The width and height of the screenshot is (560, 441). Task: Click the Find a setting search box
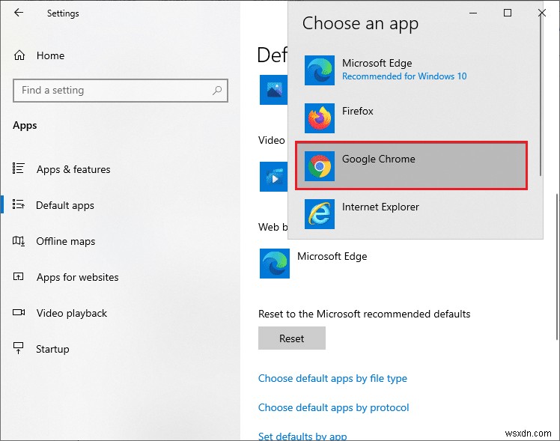click(x=121, y=91)
